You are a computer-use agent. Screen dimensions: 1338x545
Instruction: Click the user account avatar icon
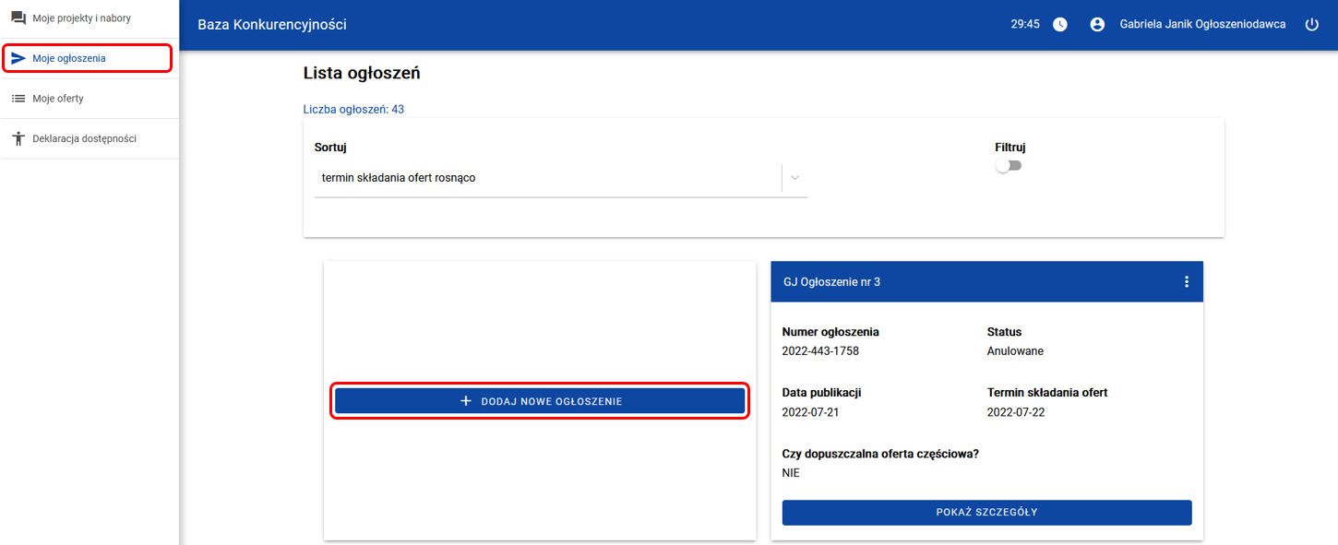[1097, 25]
